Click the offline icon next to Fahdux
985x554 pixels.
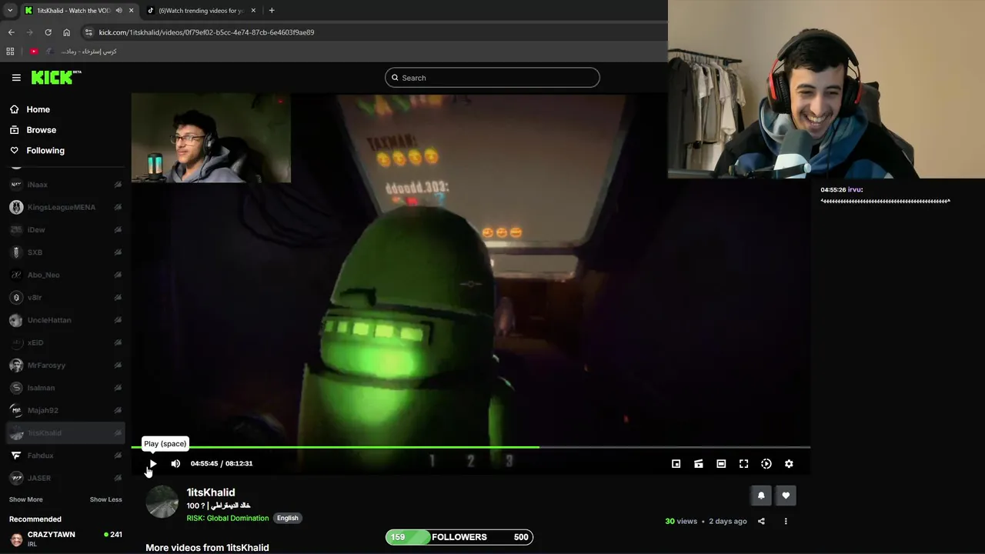(x=118, y=456)
